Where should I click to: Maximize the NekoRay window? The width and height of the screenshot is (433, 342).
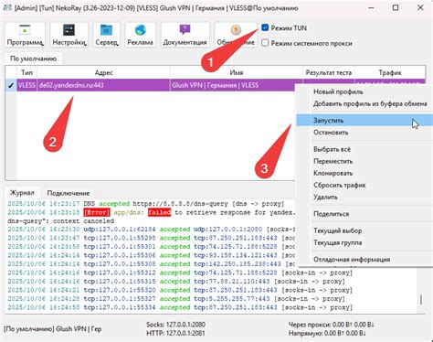[x=396, y=7]
